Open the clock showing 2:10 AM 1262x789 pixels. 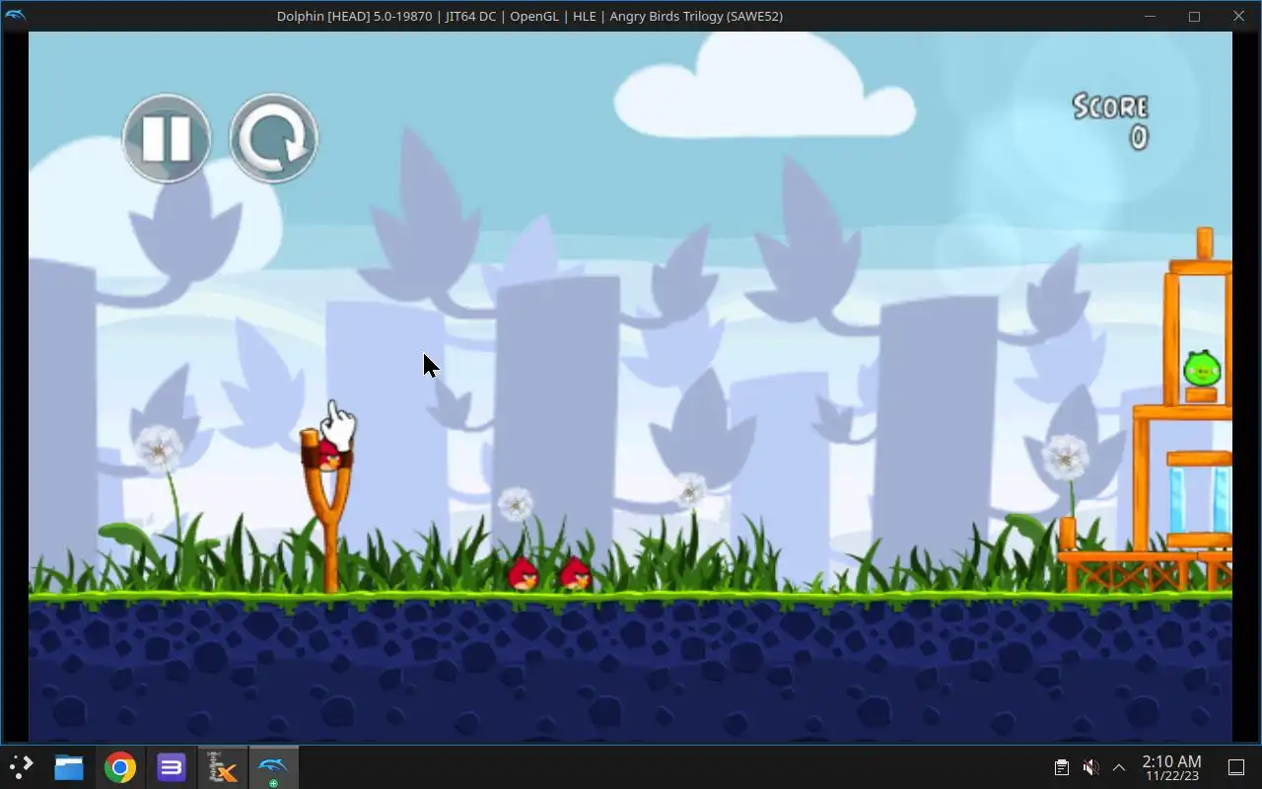tap(1171, 767)
